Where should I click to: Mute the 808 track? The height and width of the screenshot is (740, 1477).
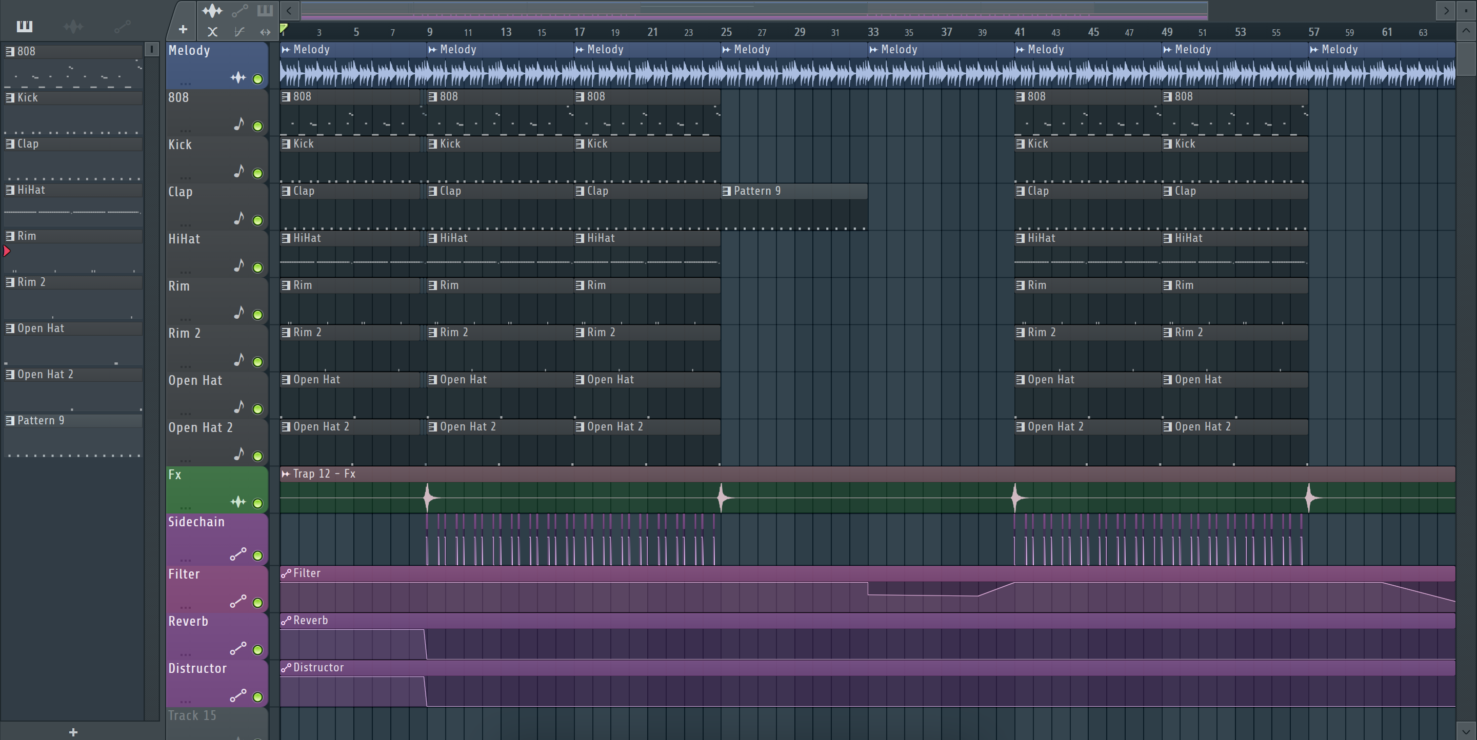click(258, 126)
